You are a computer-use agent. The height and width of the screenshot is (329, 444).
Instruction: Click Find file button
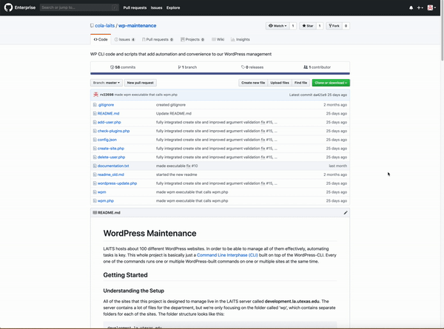[x=300, y=83]
